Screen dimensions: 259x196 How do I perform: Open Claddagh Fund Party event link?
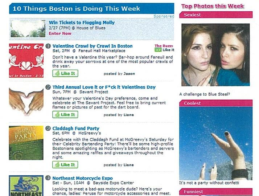76,128
